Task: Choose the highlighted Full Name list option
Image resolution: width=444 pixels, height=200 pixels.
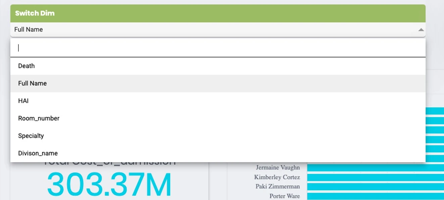Action: tap(33, 83)
